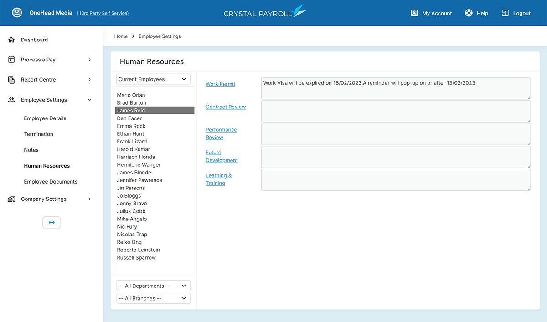Go to Dashboard in sidebar
This screenshot has height=322, width=547.
point(34,40)
